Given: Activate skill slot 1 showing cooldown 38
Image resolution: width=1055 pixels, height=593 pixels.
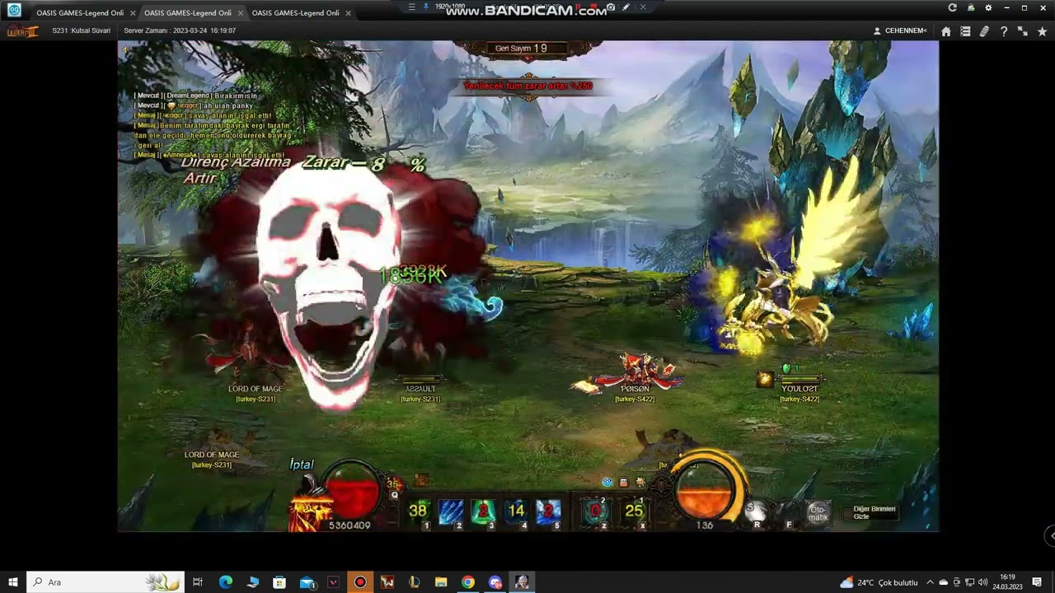Looking at the screenshot, I should [418, 511].
